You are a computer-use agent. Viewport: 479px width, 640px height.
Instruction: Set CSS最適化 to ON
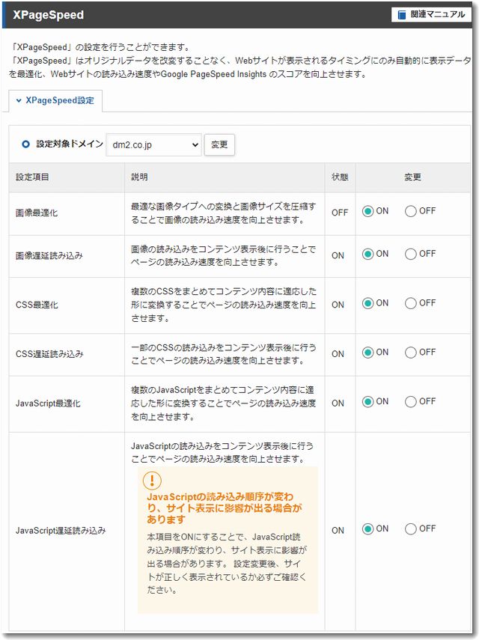click(x=367, y=303)
